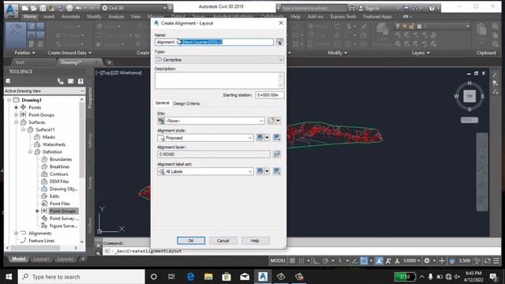Open the arrow beside the site icon

[279, 121]
